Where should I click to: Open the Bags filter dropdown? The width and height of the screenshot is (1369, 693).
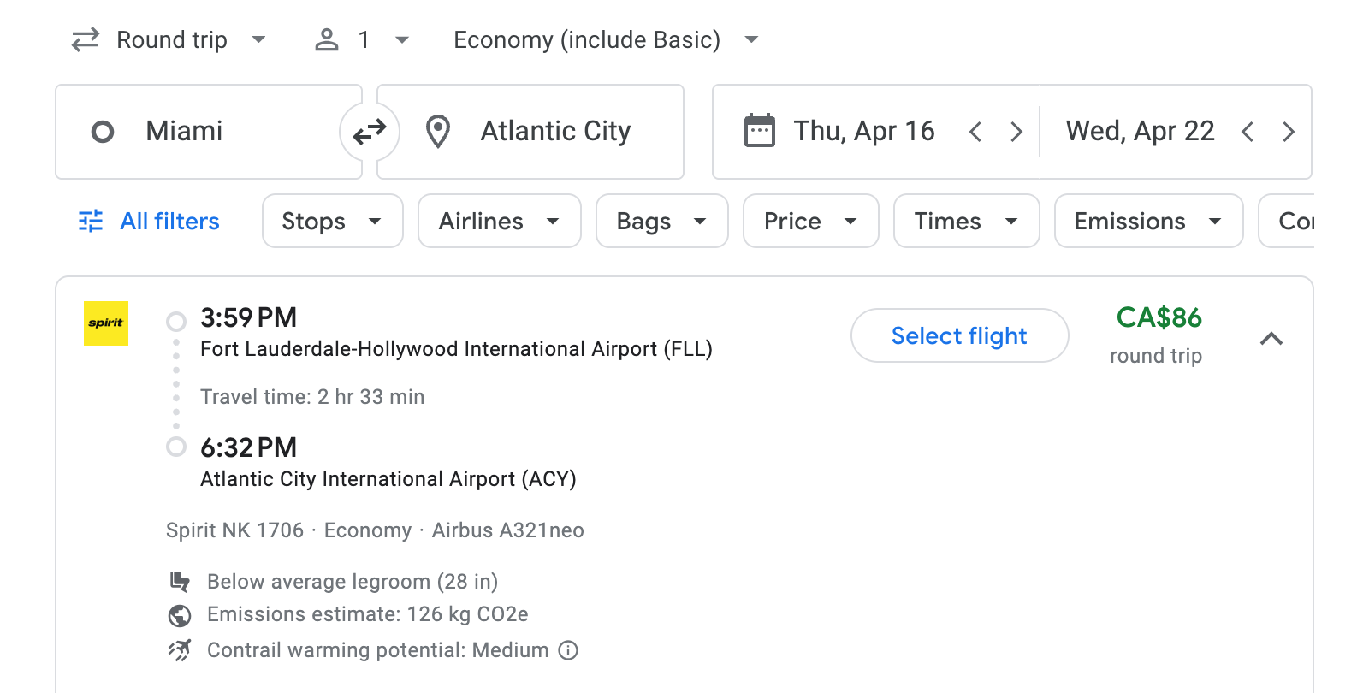(662, 221)
